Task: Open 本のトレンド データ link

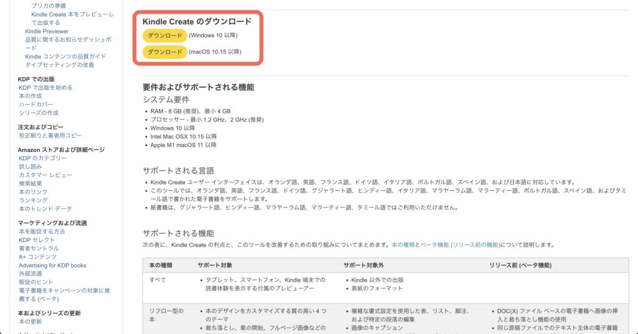Action: pyautogui.click(x=45, y=209)
